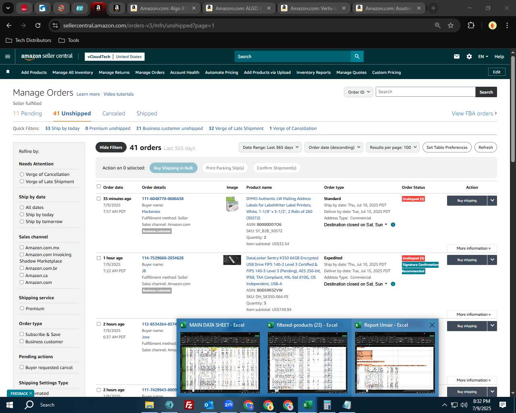516x413 pixels.
Task: Click Set Table Preferences button
Action: coord(447,147)
